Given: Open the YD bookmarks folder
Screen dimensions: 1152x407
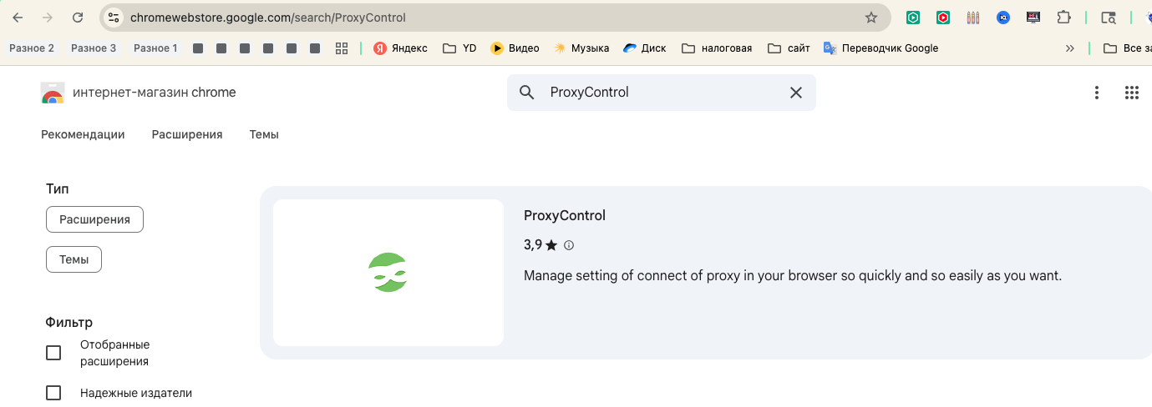Looking at the screenshot, I should click(459, 48).
